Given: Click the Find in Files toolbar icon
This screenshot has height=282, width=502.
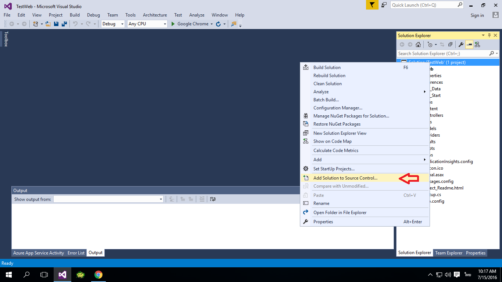Looking at the screenshot, I should pyautogui.click(x=234, y=24).
